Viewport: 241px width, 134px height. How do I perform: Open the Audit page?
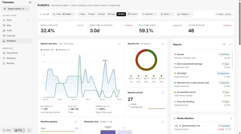[16, 30]
